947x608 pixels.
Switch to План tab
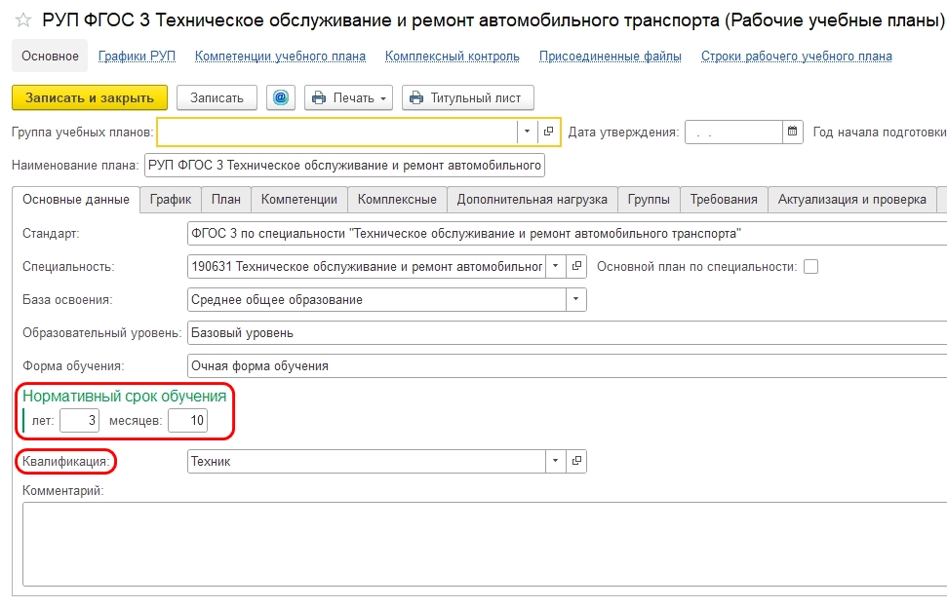pyautogui.click(x=226, y=200)
